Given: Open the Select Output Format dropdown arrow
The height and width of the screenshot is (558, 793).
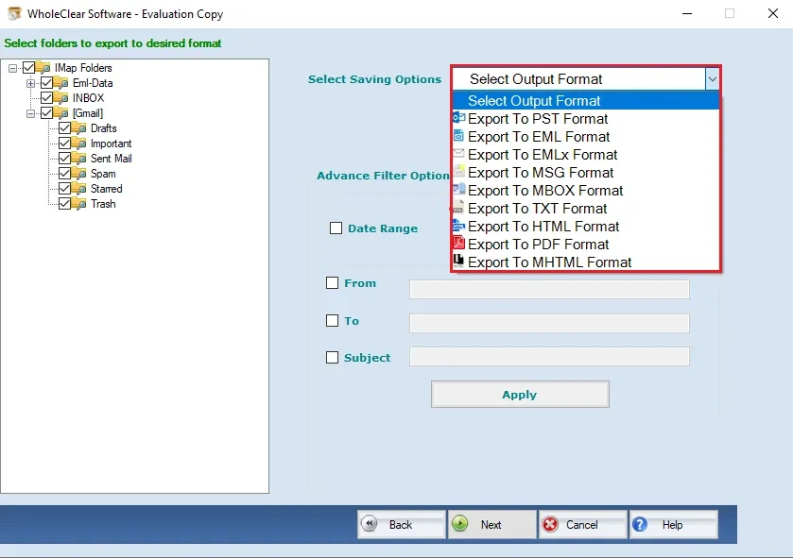Looking at the screenshot, I should click(713, 78).
